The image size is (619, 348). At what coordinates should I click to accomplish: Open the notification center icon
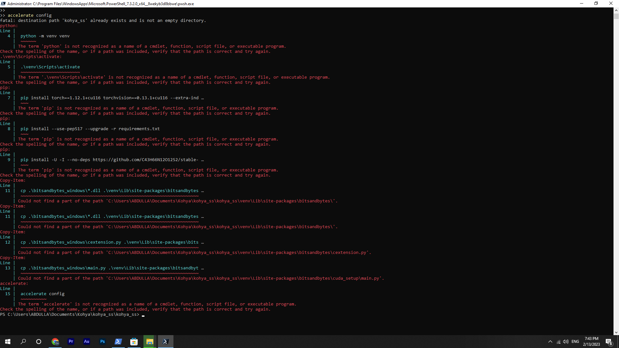609,342
